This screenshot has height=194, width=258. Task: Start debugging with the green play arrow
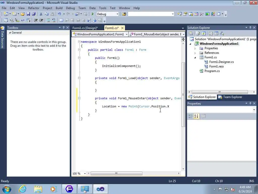tap(92, 14)
